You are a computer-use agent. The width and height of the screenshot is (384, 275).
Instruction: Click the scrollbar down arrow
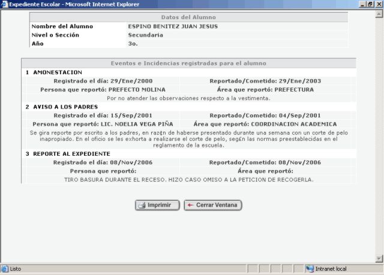(379, 259)
